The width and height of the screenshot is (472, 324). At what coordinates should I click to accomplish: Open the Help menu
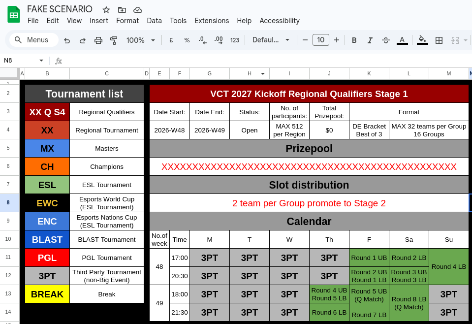coord(244,21)
